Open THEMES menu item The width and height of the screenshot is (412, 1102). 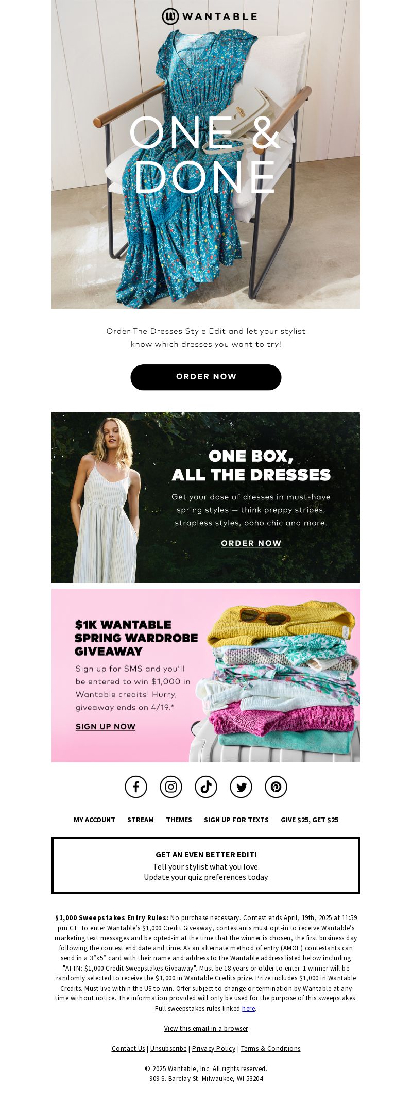click(179, 820)
